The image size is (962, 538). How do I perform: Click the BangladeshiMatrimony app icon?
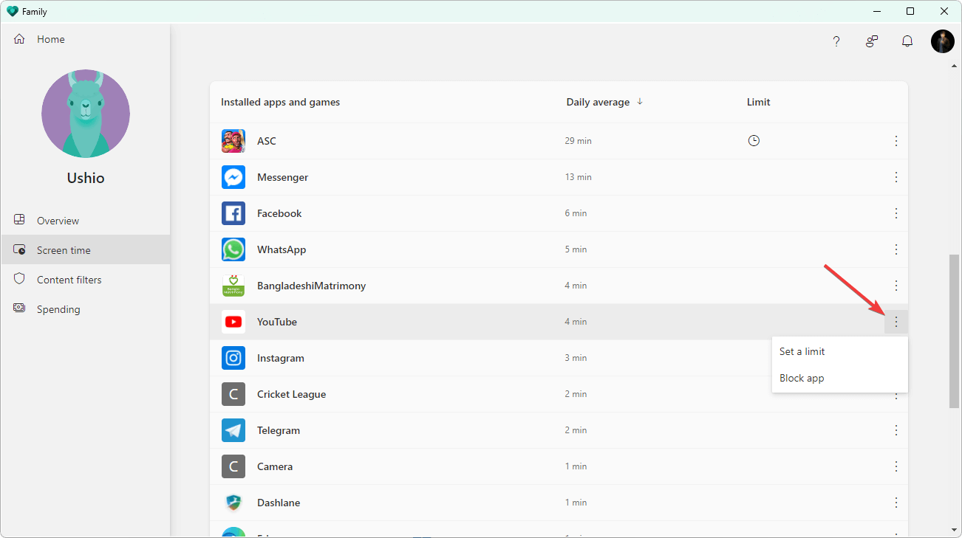click(233, 286)
